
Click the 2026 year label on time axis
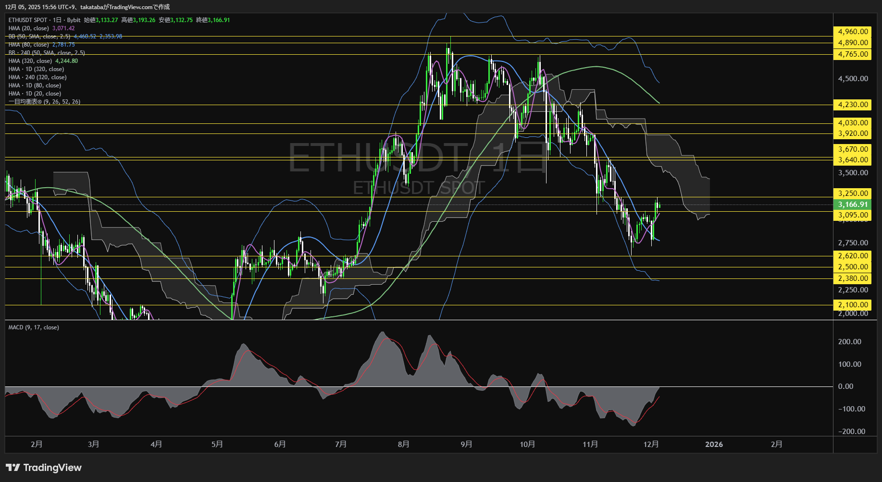coord(714,445)
